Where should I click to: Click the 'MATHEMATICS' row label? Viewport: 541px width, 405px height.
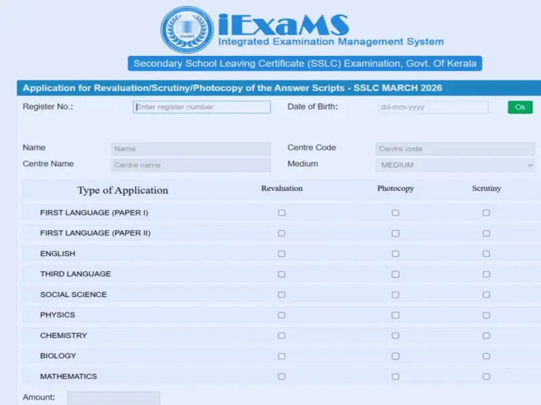pyautogui.click(x=68, y=377)
